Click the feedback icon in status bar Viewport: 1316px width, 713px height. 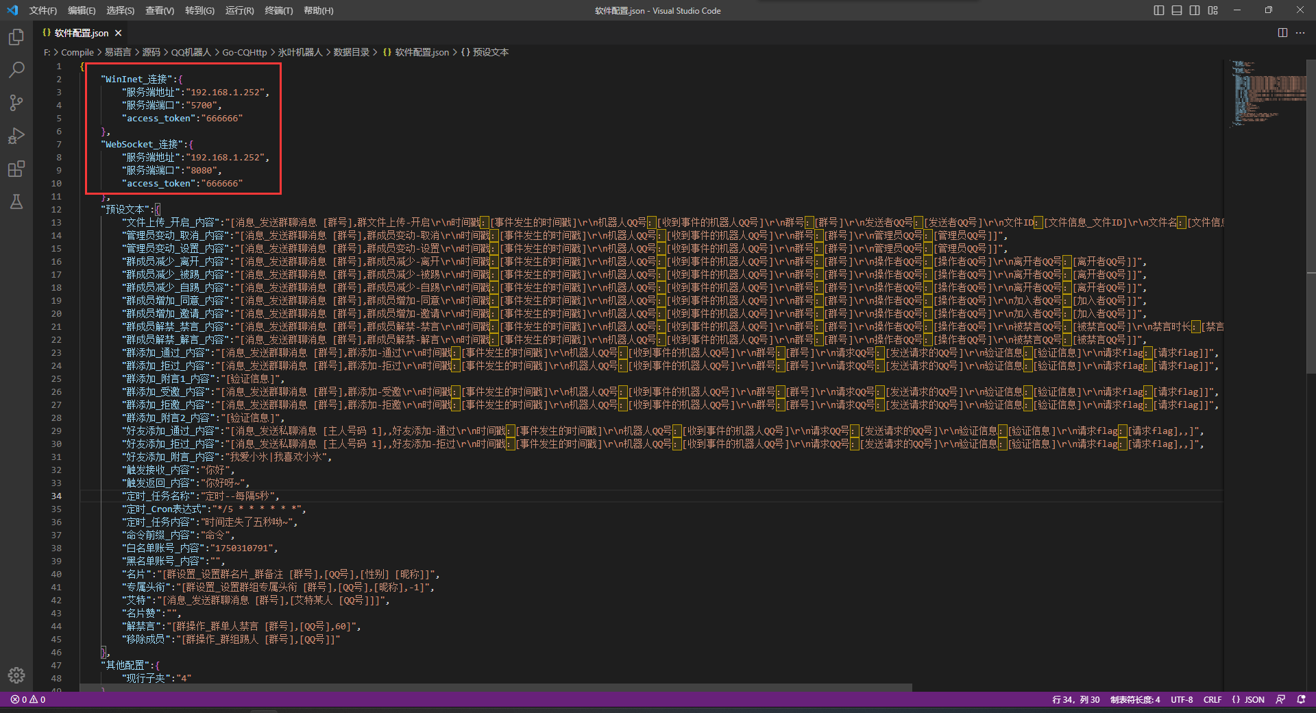1280,699
